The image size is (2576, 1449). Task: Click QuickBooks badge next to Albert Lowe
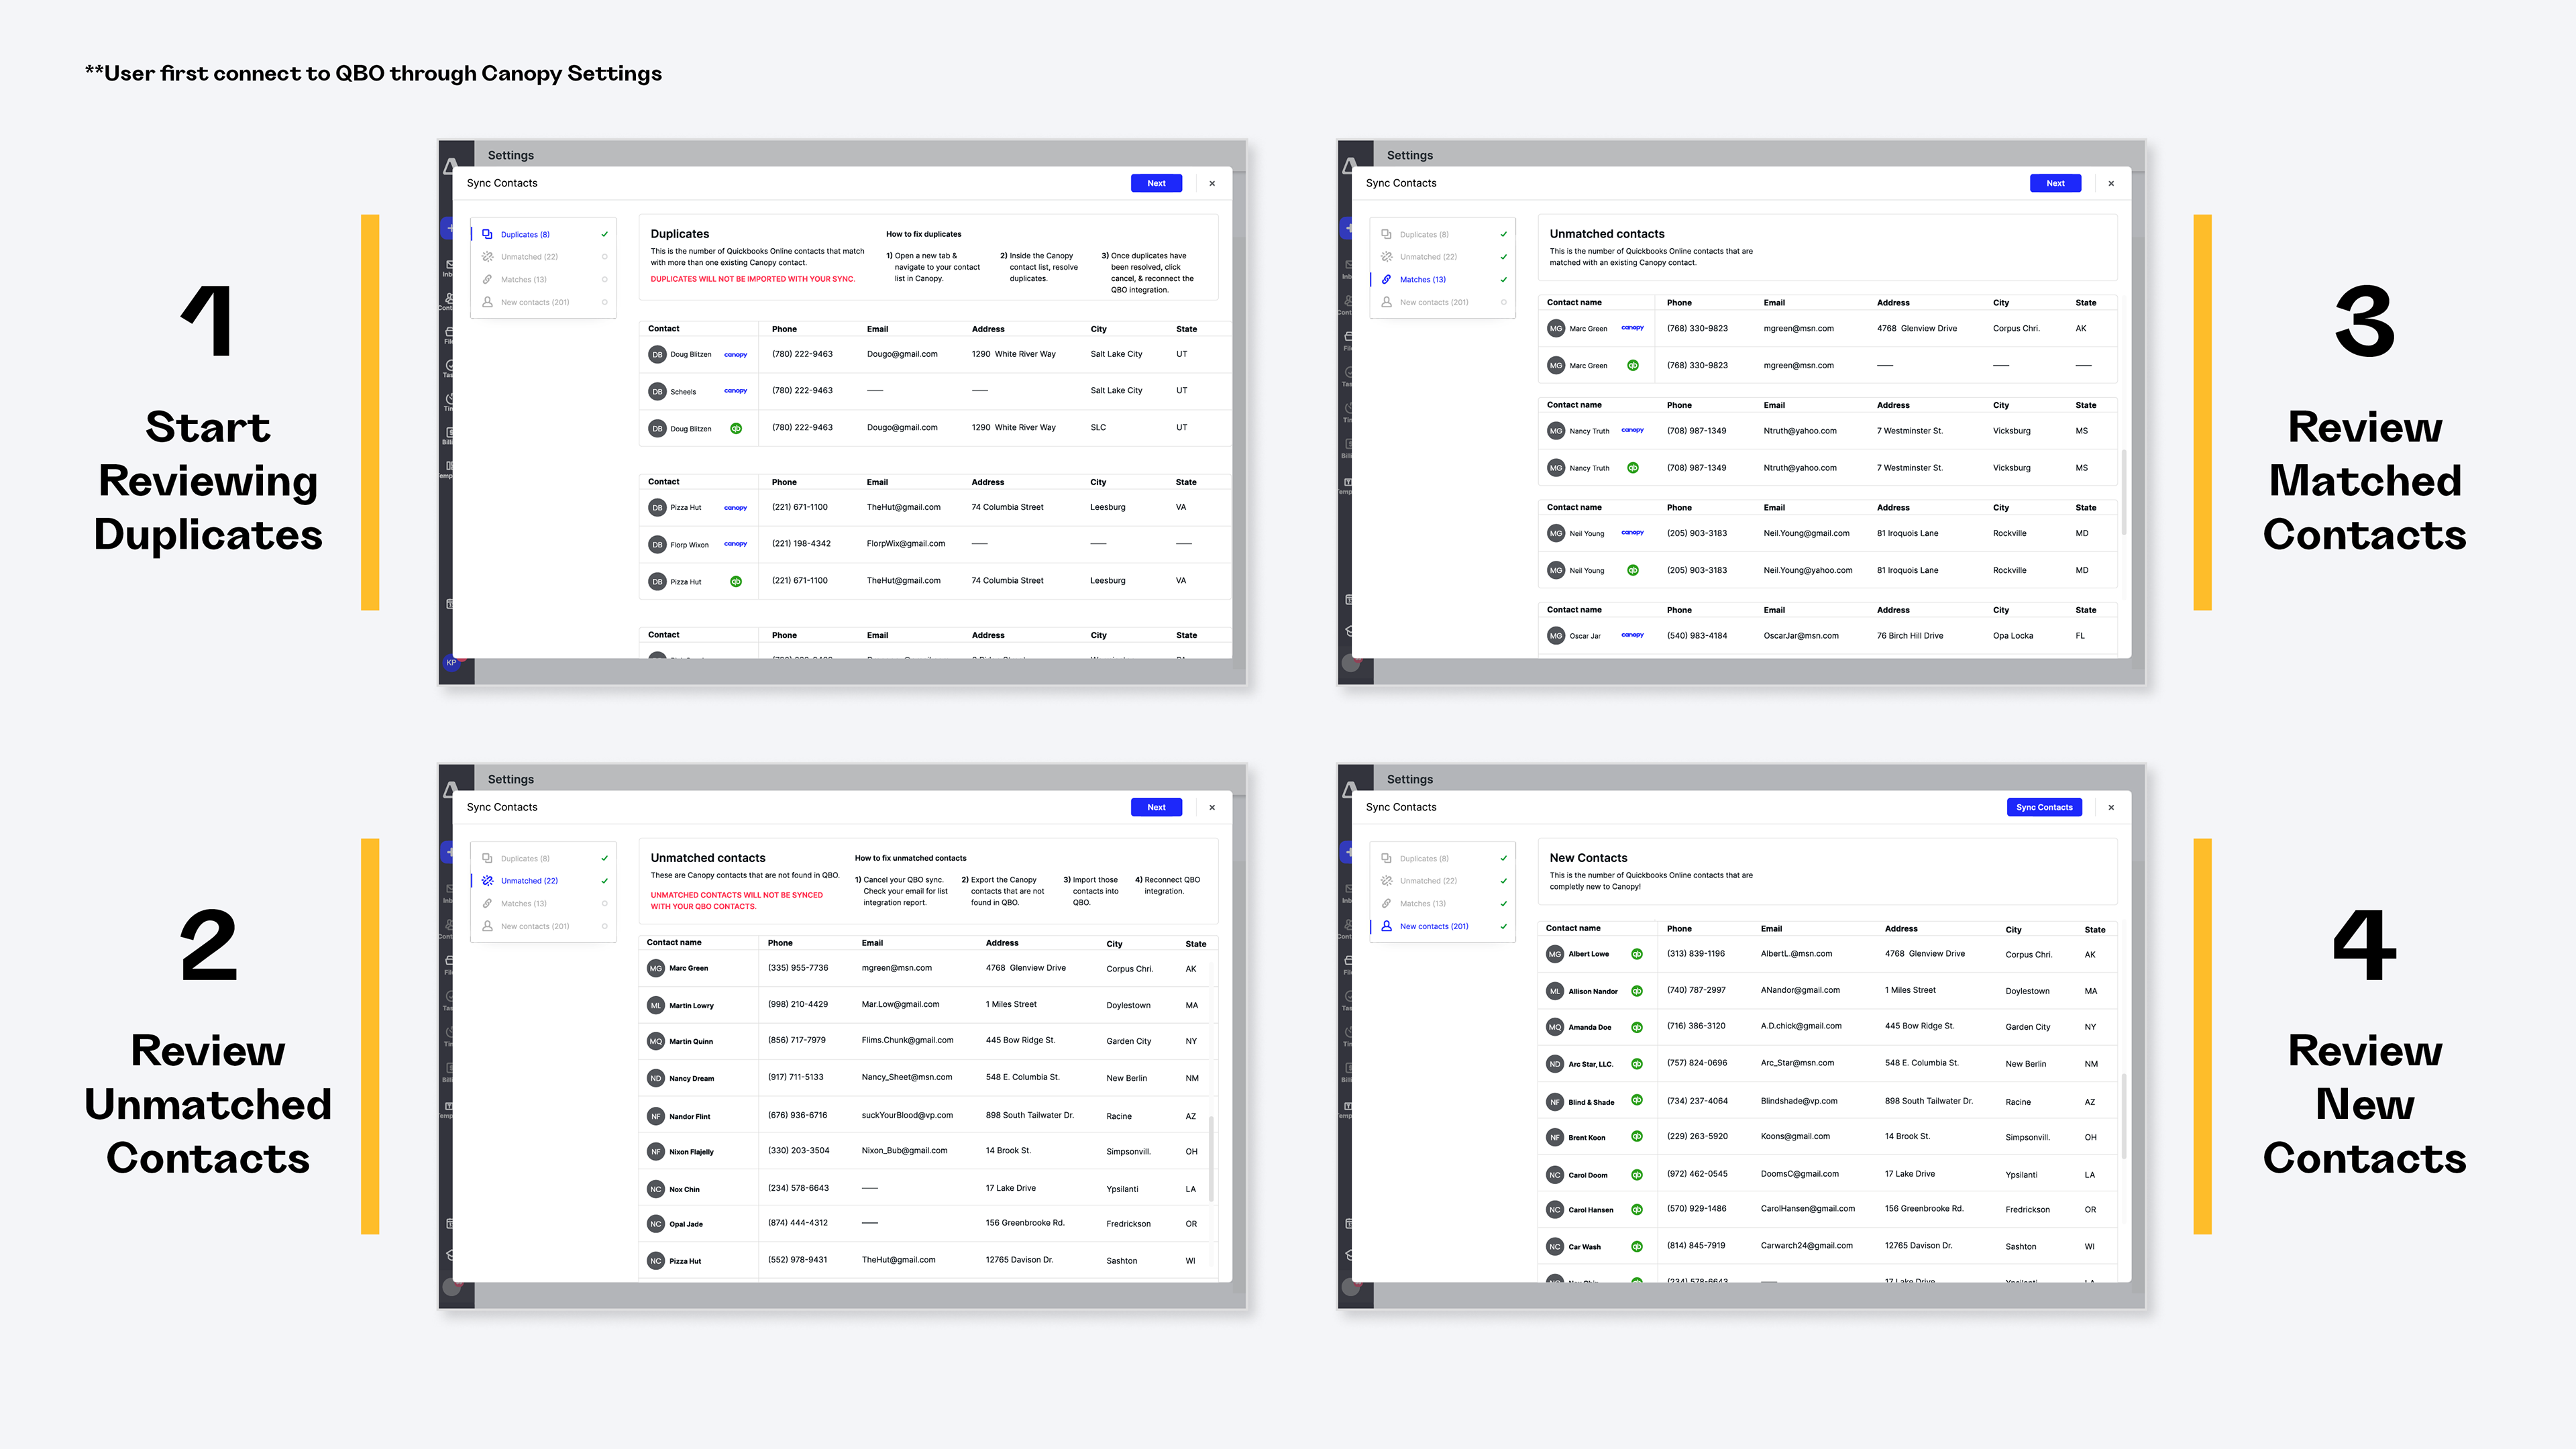coord(1637,954)
